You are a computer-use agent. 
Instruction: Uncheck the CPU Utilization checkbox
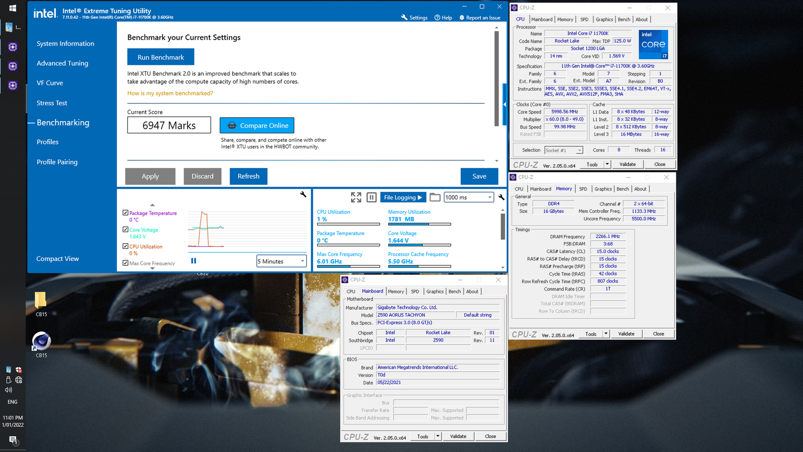pyautogui.click(x=125, y=246)
